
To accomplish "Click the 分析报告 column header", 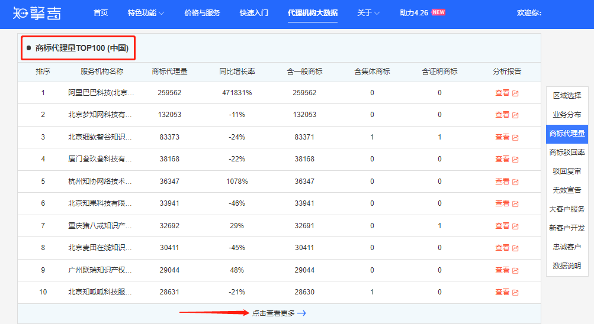I will 507,72.
